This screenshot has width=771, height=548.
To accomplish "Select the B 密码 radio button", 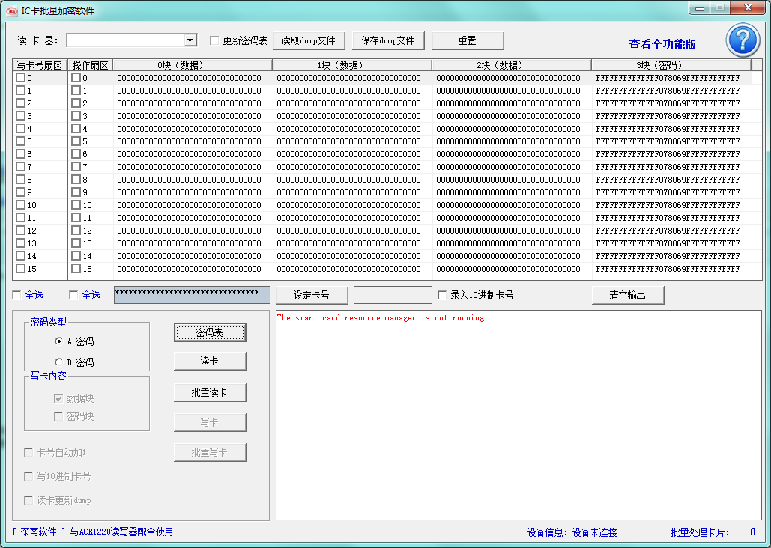I will (x=59, y=362).
